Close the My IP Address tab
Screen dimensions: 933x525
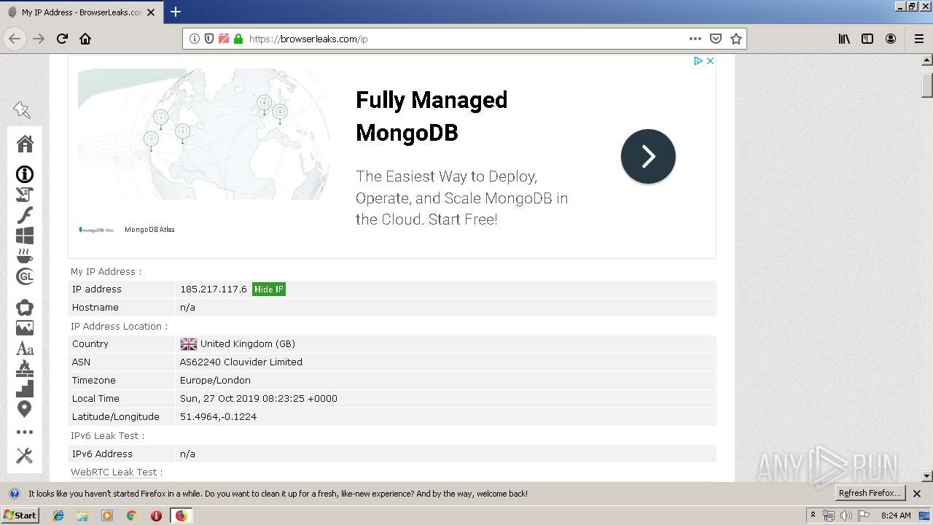click(151, 12)
